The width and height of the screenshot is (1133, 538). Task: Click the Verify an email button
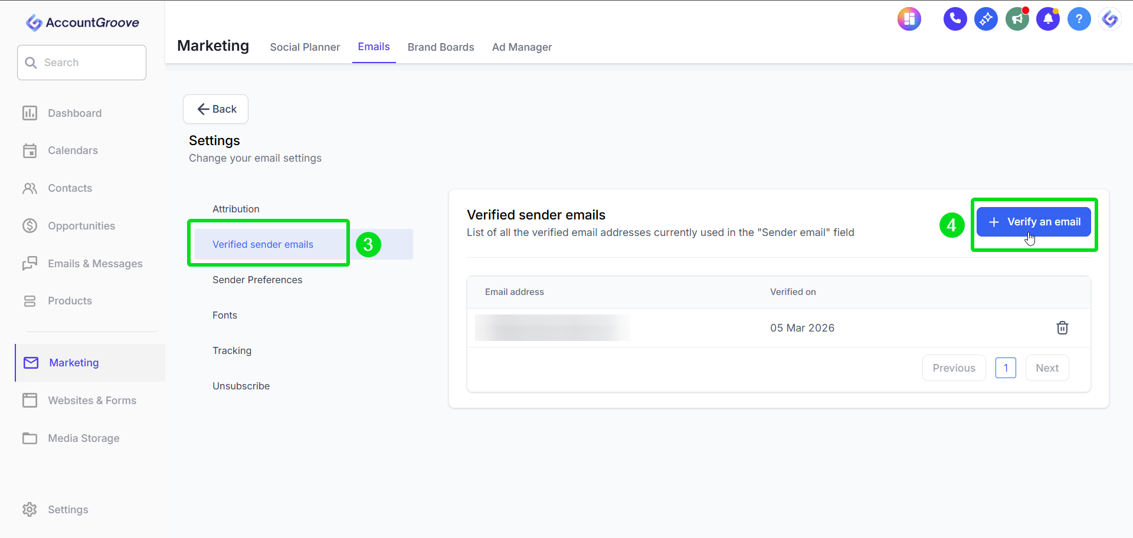coord(1033,222)
